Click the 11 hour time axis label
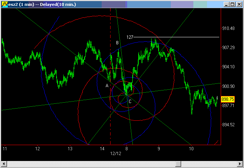244x168 pixels. [5, 149]
